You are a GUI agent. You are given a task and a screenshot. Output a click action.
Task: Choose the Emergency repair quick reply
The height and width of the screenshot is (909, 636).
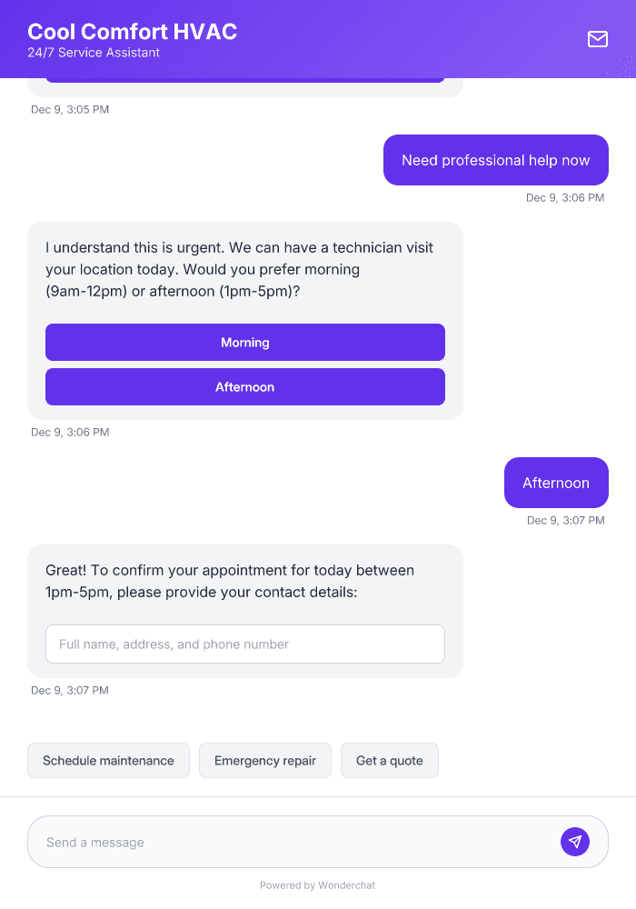[x=265, y=760]
